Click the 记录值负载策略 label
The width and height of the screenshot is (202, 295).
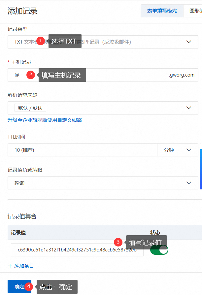25,170
